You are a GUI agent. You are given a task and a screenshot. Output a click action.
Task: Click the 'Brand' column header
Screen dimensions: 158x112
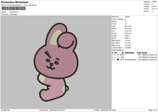145,53
